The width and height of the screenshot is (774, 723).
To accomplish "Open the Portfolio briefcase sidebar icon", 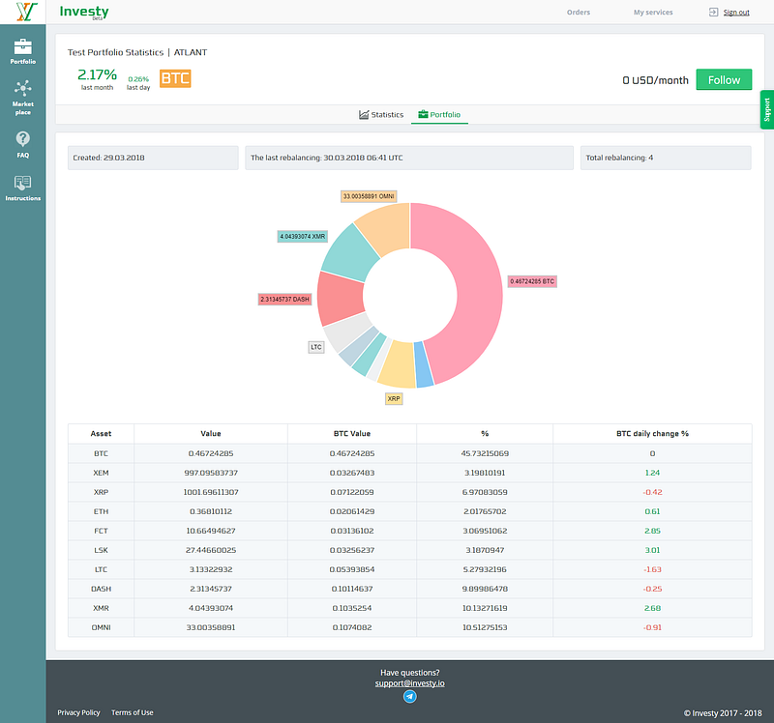I will coord(22,46).
